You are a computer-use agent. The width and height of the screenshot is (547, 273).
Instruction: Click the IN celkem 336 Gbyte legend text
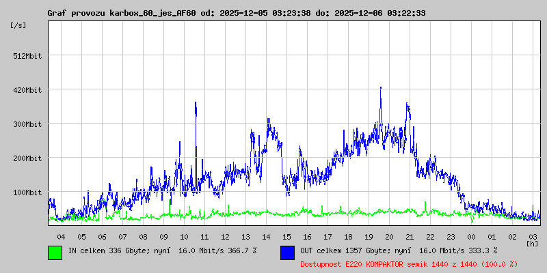tap(162, 251)
